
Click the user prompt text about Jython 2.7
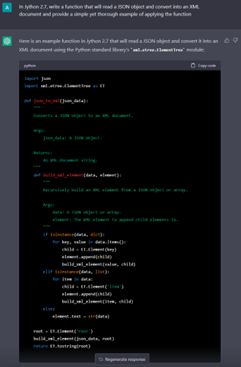[x=109, y=11]
